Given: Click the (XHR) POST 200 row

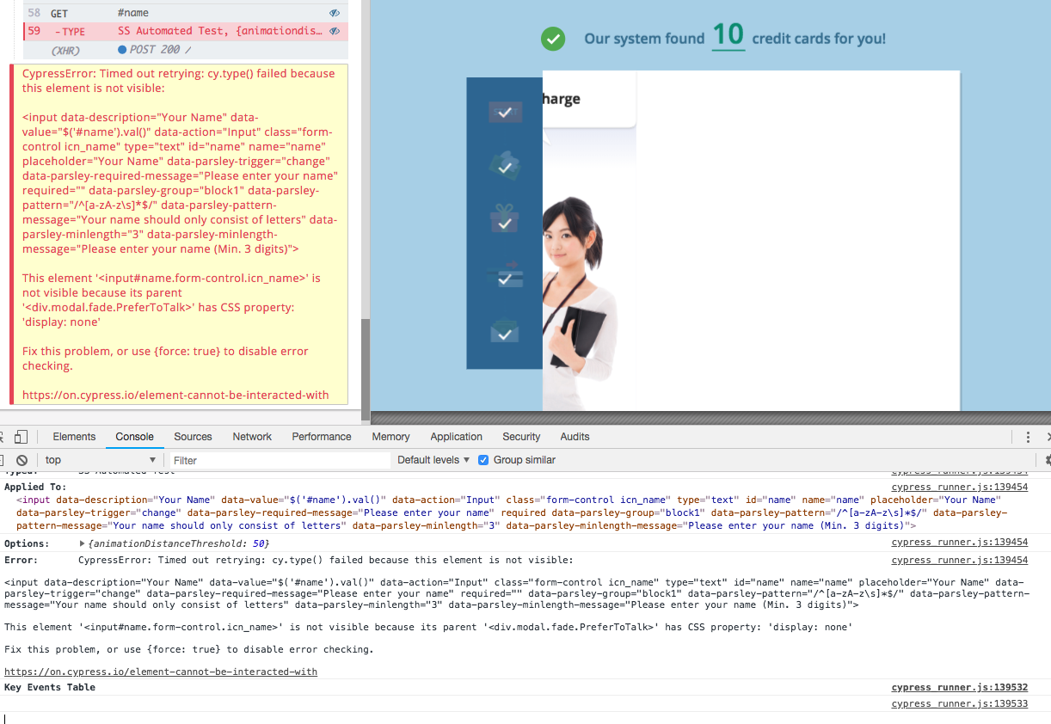Looking at the screenshot, I should [185, 50].
